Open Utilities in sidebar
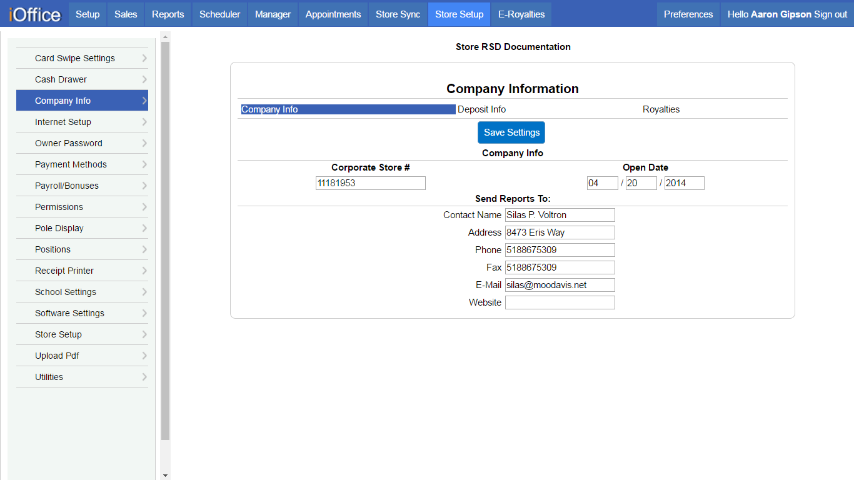Viewport: 854px width, 480px height. coord(82,377)
